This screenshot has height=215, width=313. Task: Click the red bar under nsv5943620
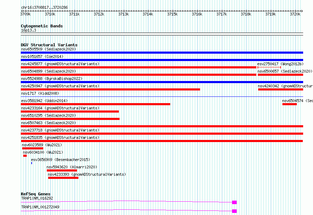[x=62, y=170]
